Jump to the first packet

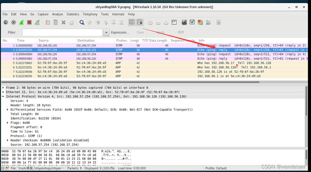coord(114,22)
